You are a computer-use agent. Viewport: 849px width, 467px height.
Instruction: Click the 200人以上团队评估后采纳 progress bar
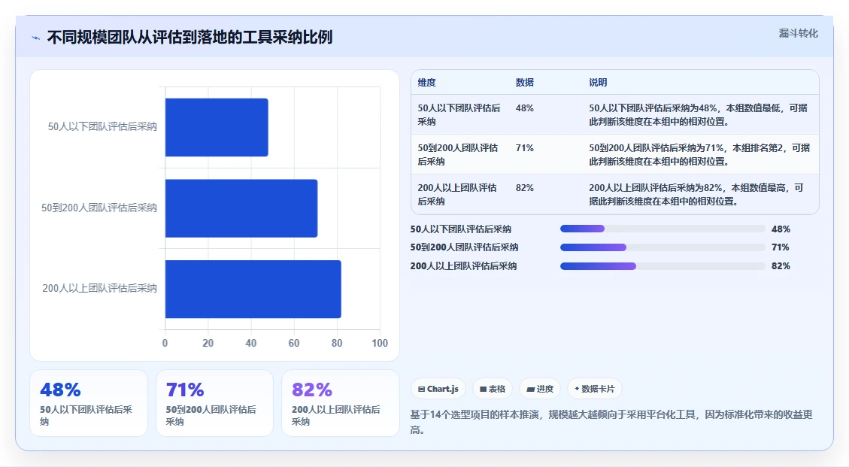coord(663,266)
